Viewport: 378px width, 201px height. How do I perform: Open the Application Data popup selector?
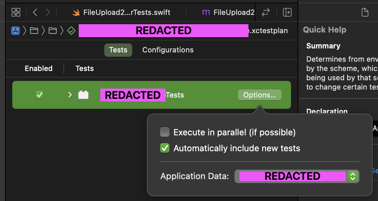pyautogui.click(x=297, y=176)
